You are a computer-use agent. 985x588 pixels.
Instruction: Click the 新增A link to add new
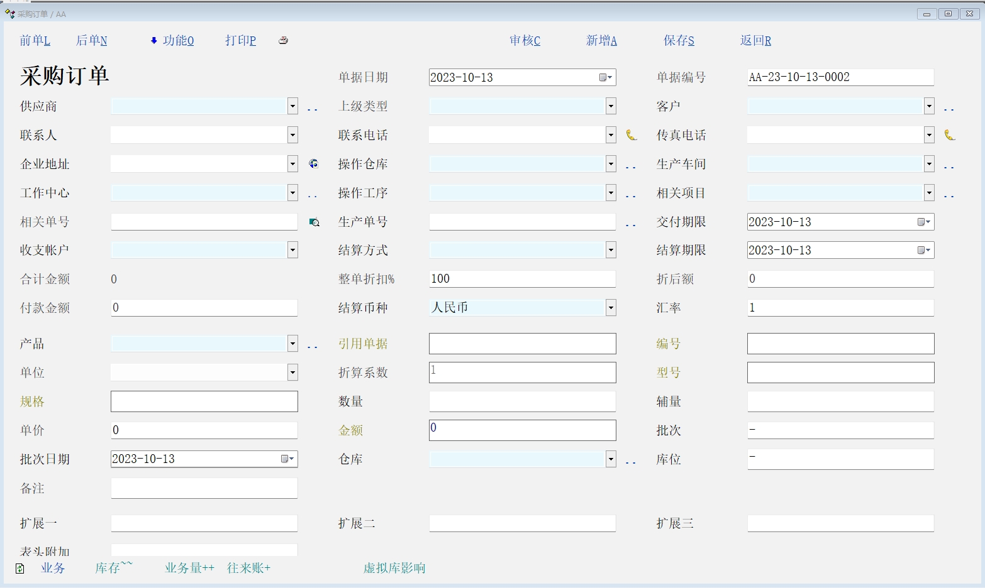(x=601, y=41)
